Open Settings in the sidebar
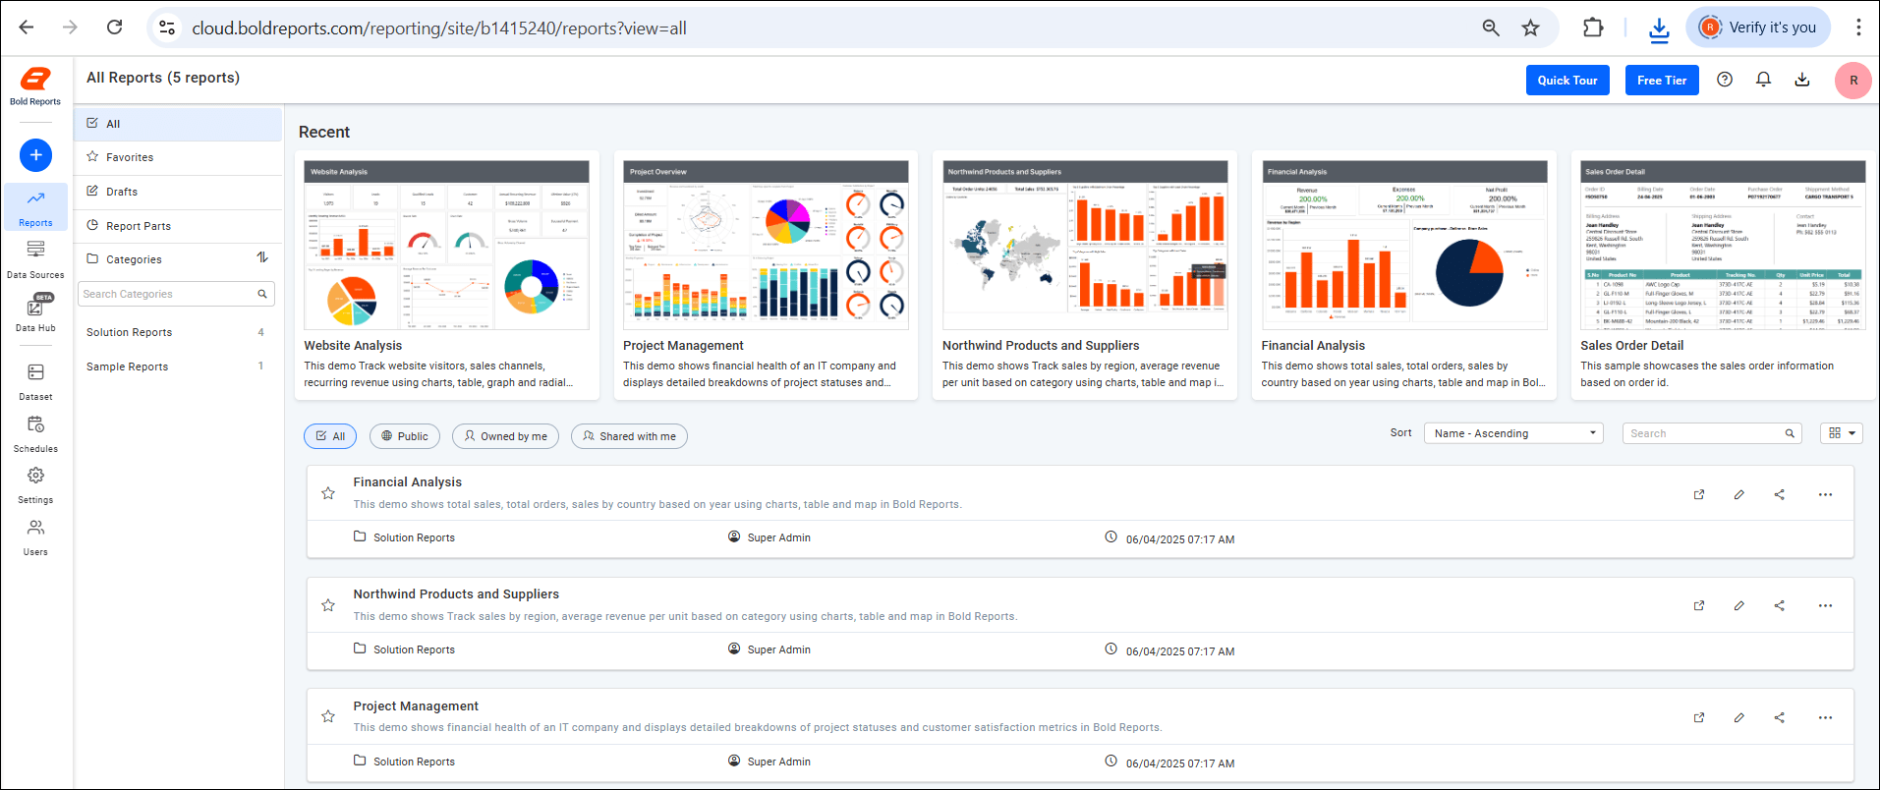This screenshot has width=1880, height=790. 35,485
